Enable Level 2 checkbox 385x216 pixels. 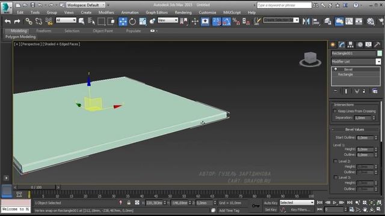(x=336, y=161)
